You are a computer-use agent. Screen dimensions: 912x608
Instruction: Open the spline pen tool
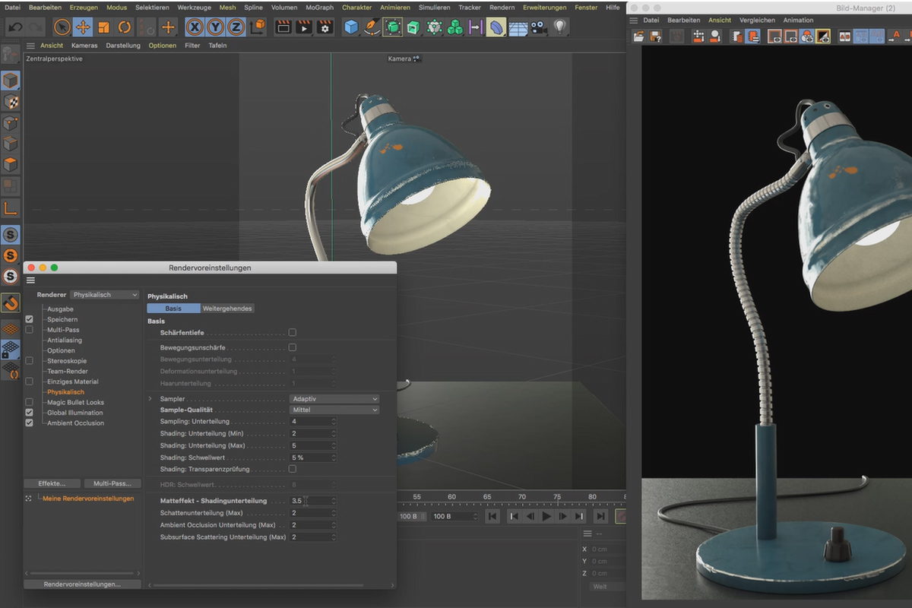coord(372,27)
